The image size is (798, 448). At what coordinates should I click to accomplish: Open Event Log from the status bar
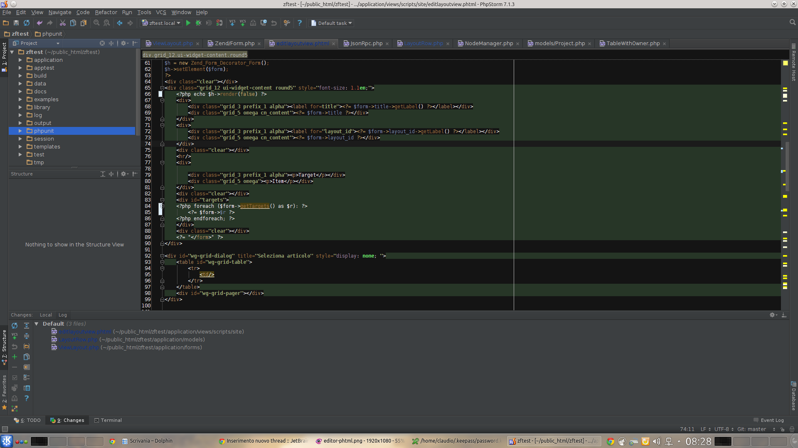(x=772, y=420)
